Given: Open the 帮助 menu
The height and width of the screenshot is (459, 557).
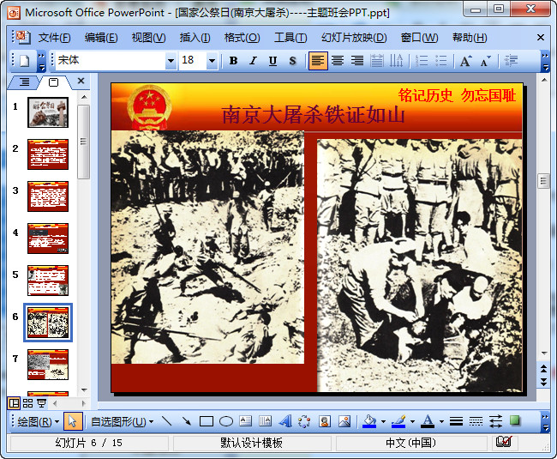Looking at the screenshot, I should pyautogui.click(x=470, y=38).
